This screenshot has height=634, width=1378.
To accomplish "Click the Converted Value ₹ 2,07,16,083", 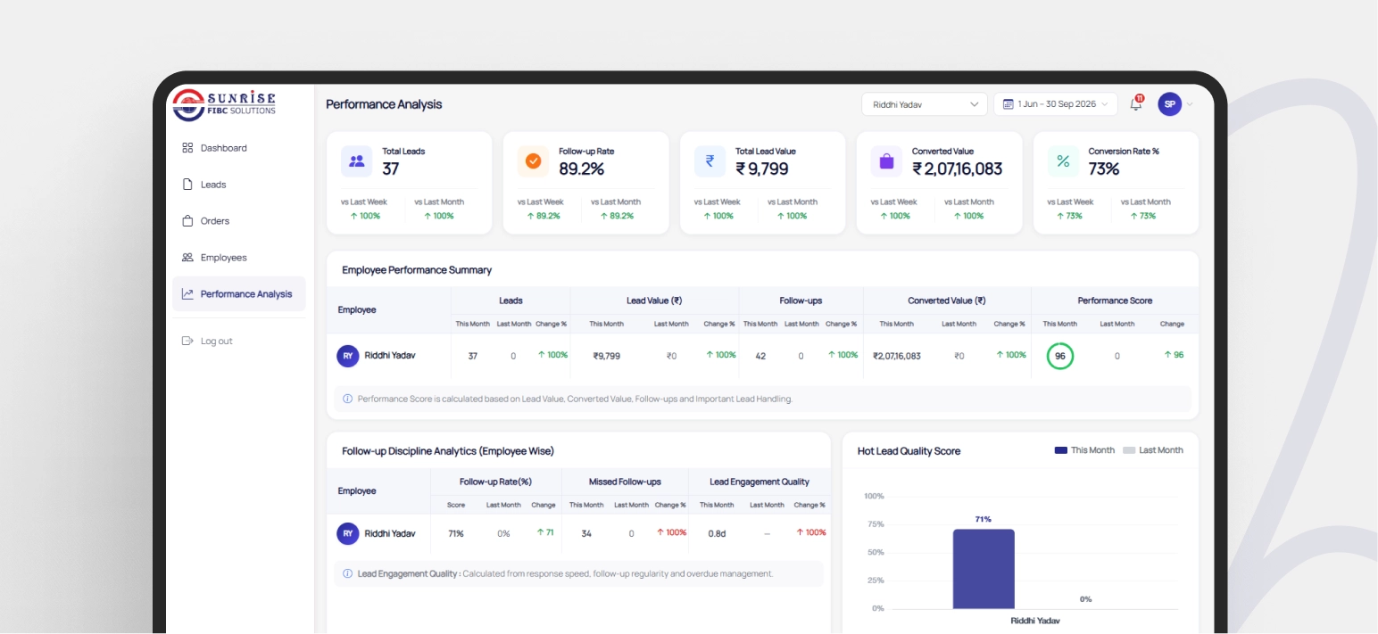I will (957, 169).
